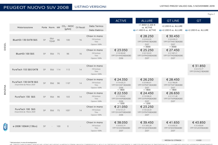Click electric icon under the GT header
This screenshot has width=218, height=145.
tap(186, 30)
